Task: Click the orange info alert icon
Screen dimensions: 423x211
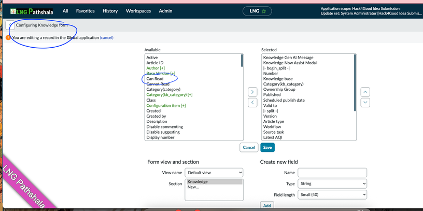Action: coord(8,38)
